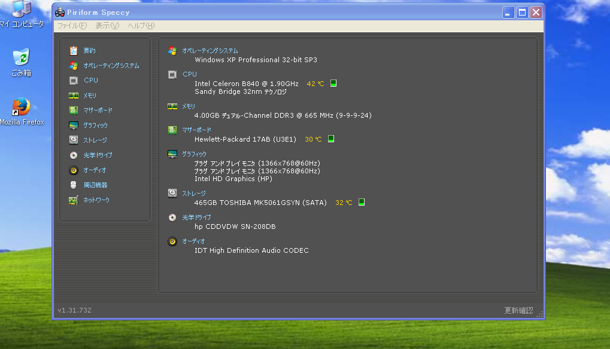
Task: Click the Speccy title bar app icon
Action: tap(59, 13)
